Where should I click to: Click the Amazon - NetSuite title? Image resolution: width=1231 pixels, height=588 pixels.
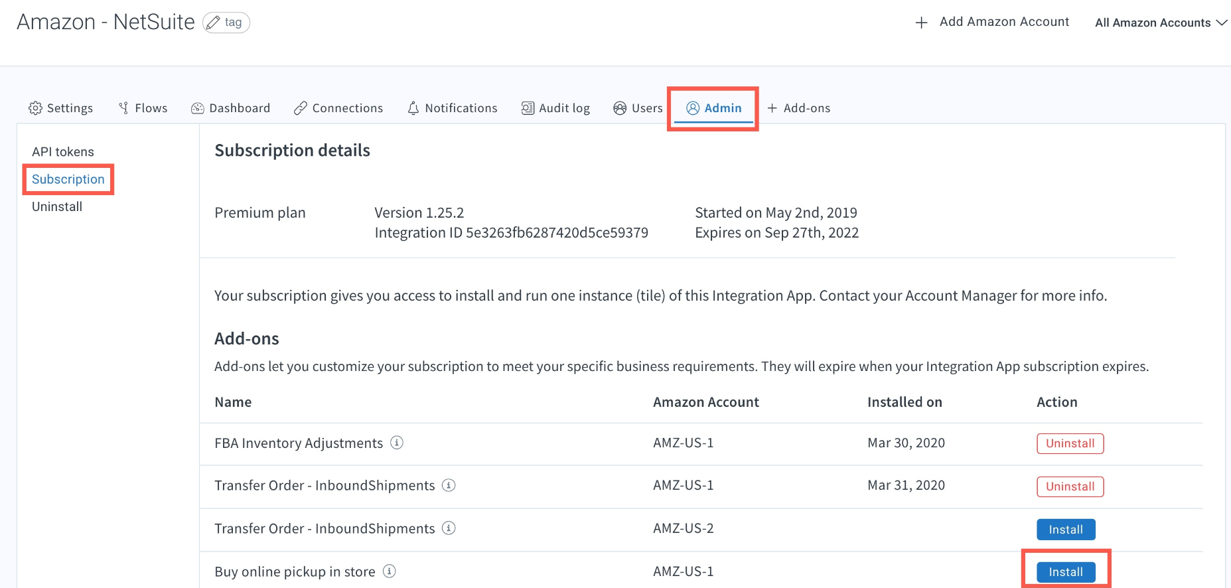106,22
